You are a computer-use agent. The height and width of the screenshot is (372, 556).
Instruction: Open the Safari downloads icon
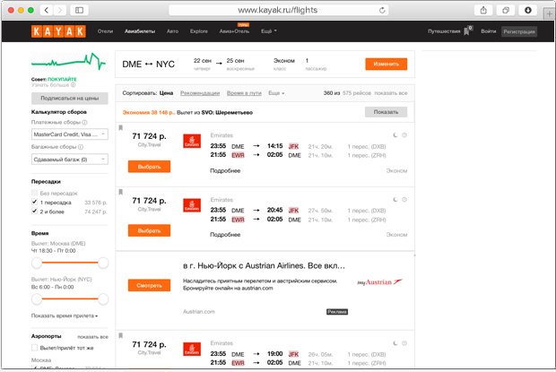(x=527, y=10)
